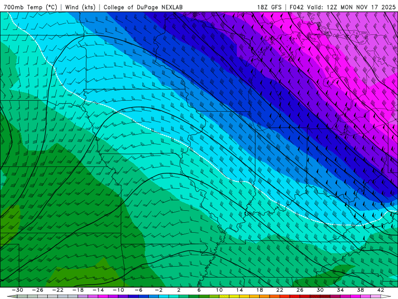Click the '18Z GFS' model run label
Viewport: 398px width, 299px height.
pos(269,7)
